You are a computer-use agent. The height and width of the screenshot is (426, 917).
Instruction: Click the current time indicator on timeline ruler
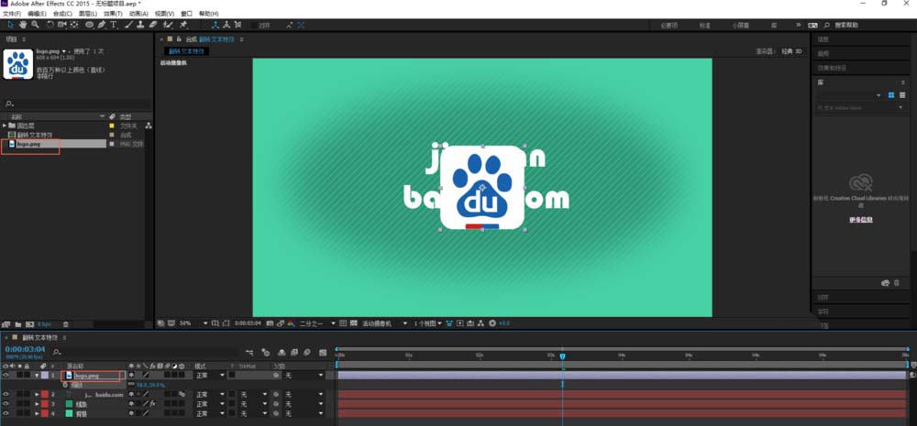(562, 355)
